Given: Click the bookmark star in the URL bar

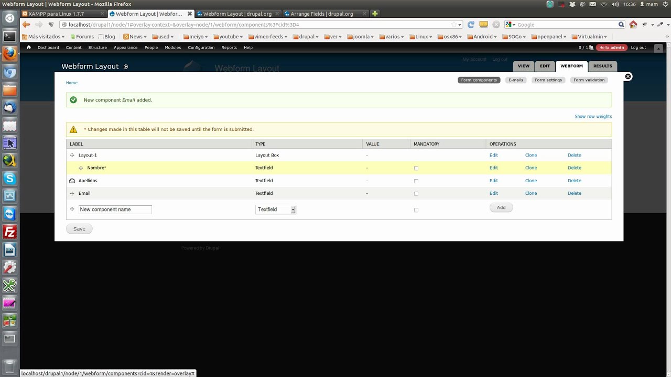Looking at the screenshot, I should pos(454,25).
